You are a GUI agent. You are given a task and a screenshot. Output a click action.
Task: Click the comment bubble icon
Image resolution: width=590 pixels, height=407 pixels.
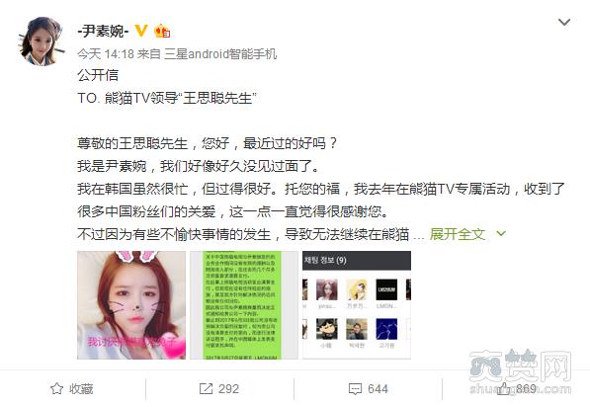coord(355,389)
